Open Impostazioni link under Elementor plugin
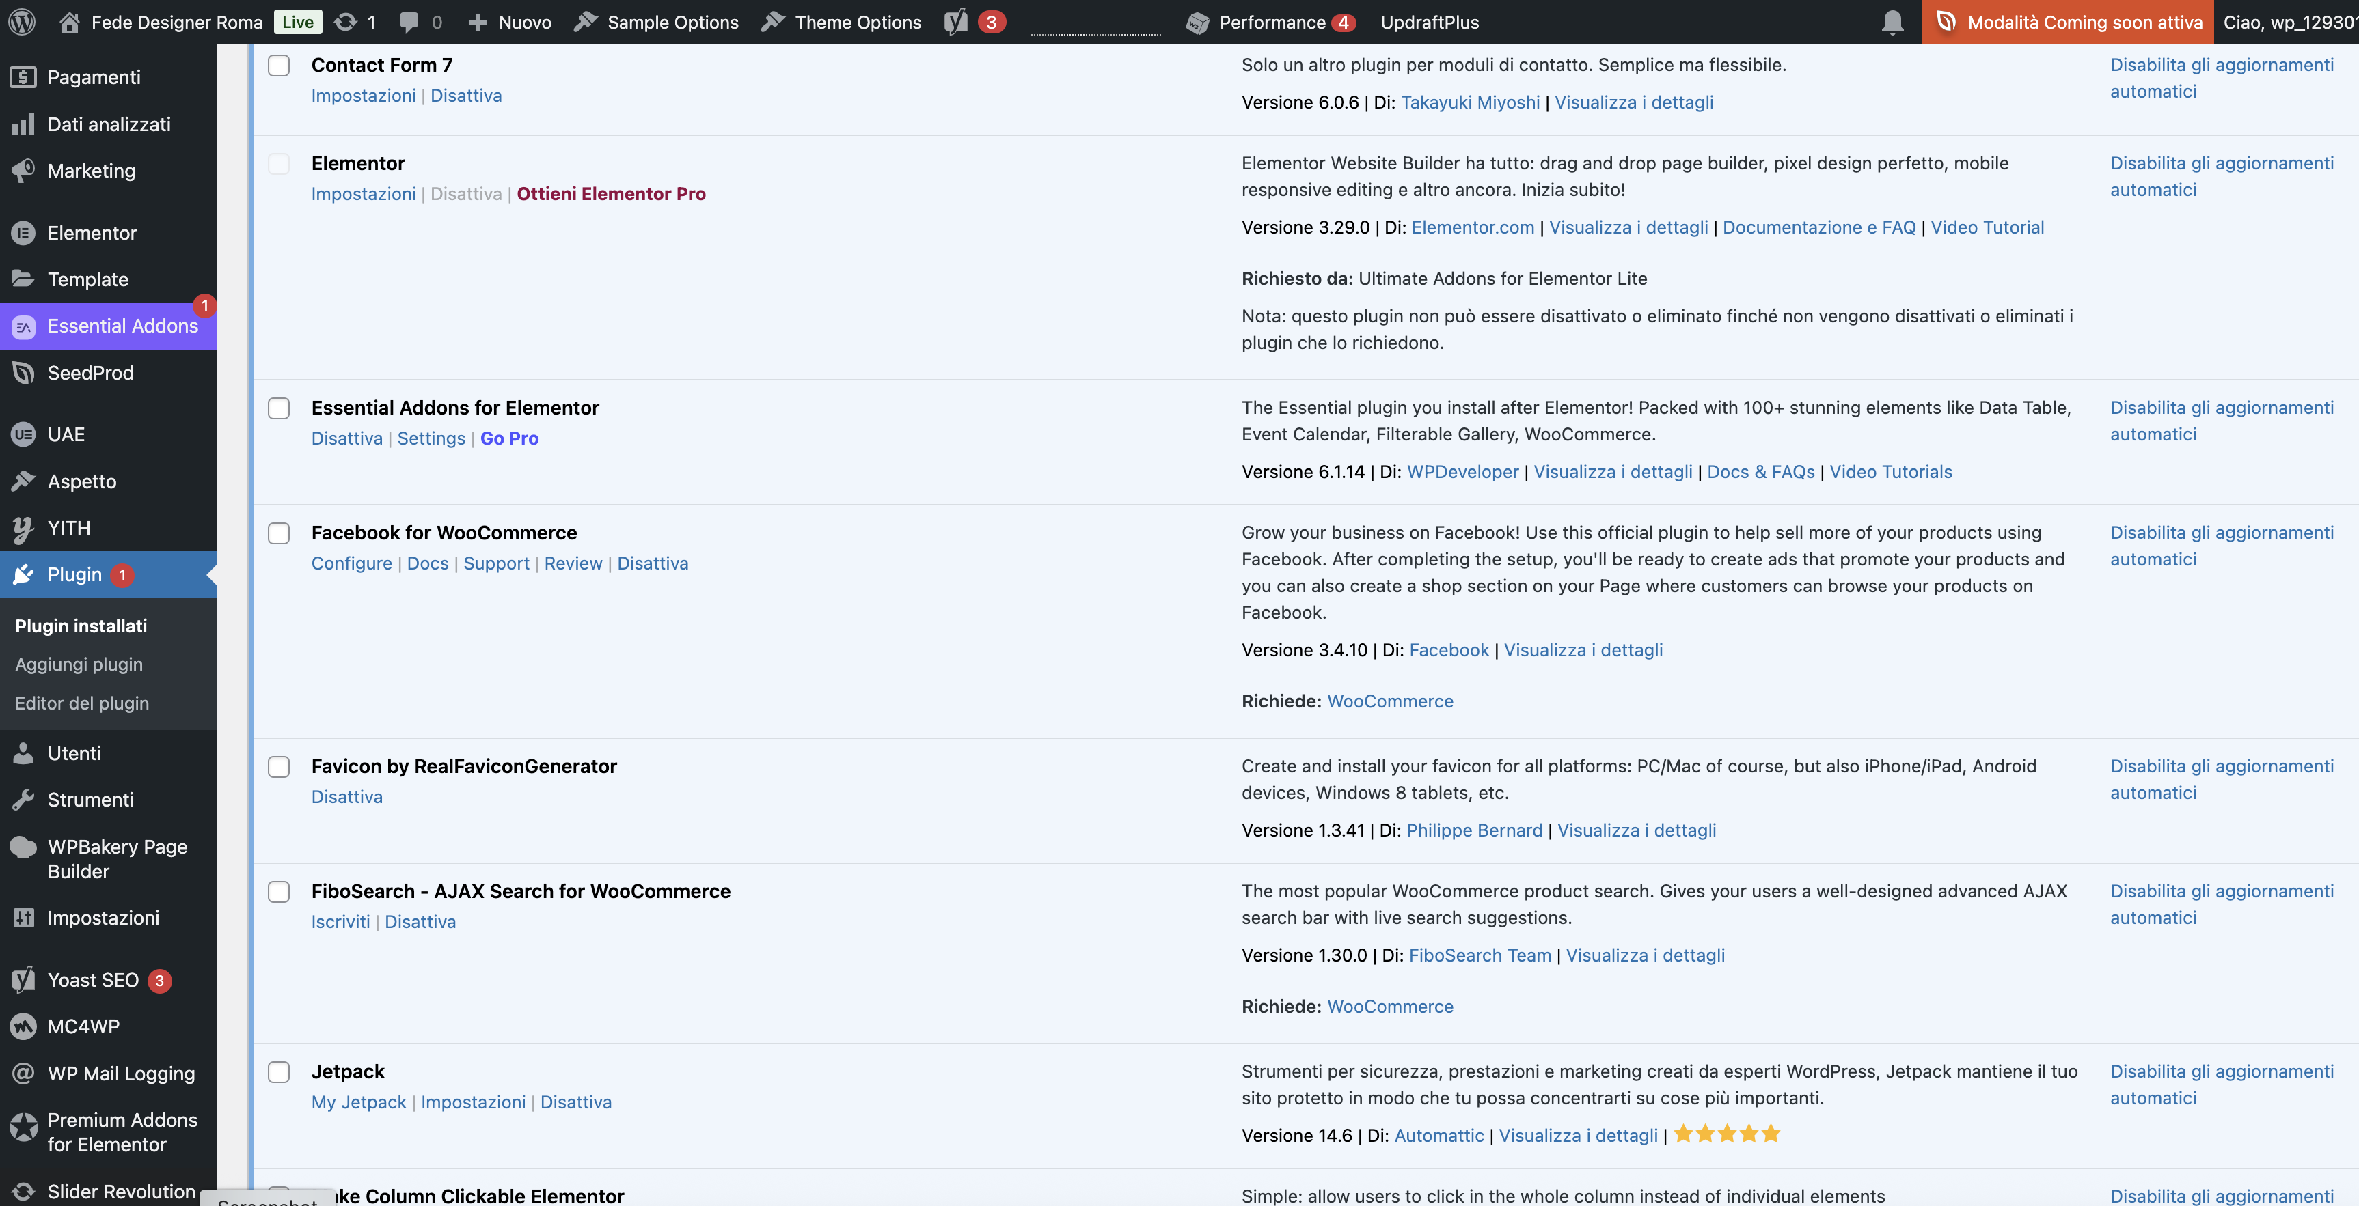 (x=364, y=193)
